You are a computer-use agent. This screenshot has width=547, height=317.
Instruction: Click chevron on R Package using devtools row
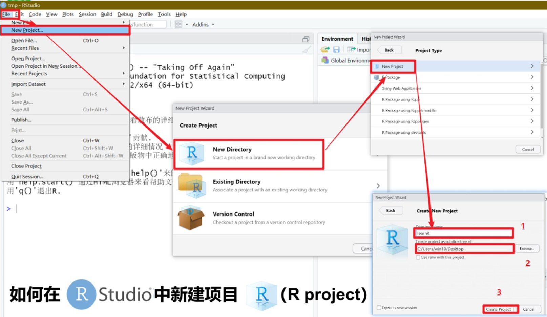(532, 132)
